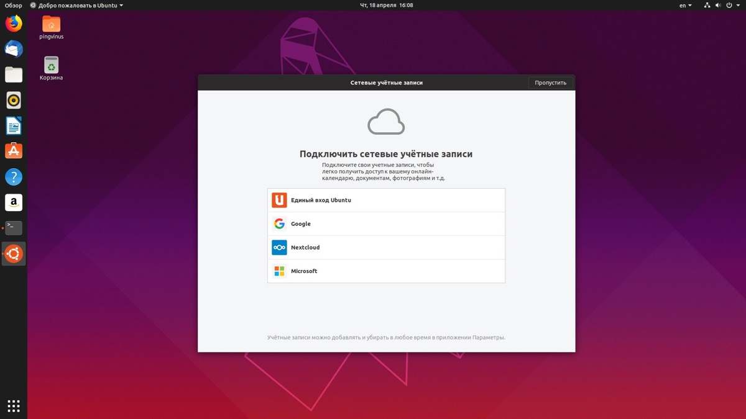Show applications grid

[x=14, y=406]
